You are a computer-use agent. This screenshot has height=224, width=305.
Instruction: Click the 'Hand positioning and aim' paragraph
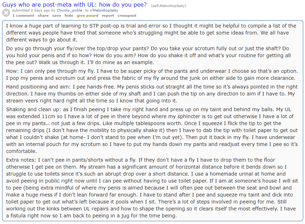[x=150, y=94]
